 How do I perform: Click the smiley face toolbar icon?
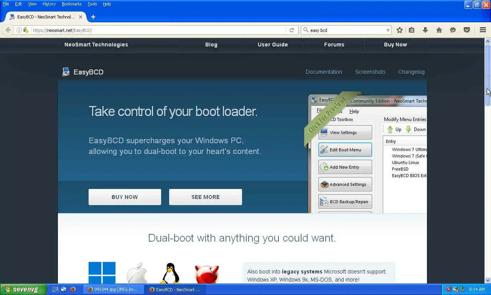coord(453,30)
